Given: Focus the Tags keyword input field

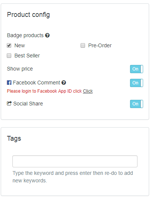Looking at the screenshot, I should (x=75, y=161).
